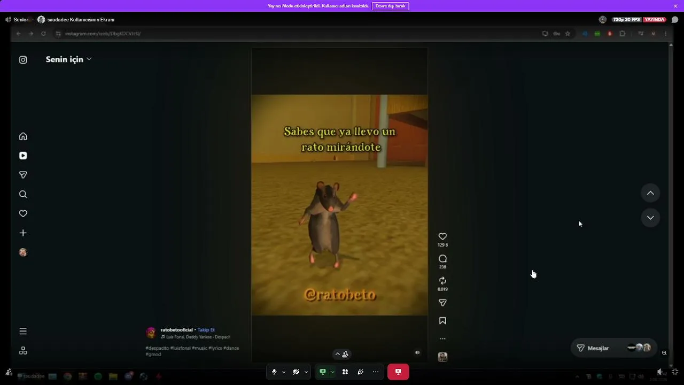Open the #despacito hashtag
The width and height of the screenshot is (684, 385).
pyautogui.click(x=157, y=348)
